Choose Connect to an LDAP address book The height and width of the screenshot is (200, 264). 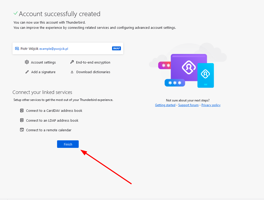coord(52,120)
